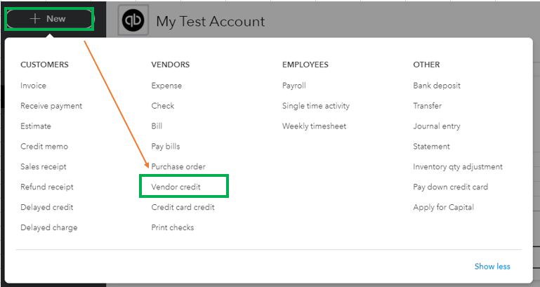
Task: Choose Receive payment option
Action: (x=51, y=106)
